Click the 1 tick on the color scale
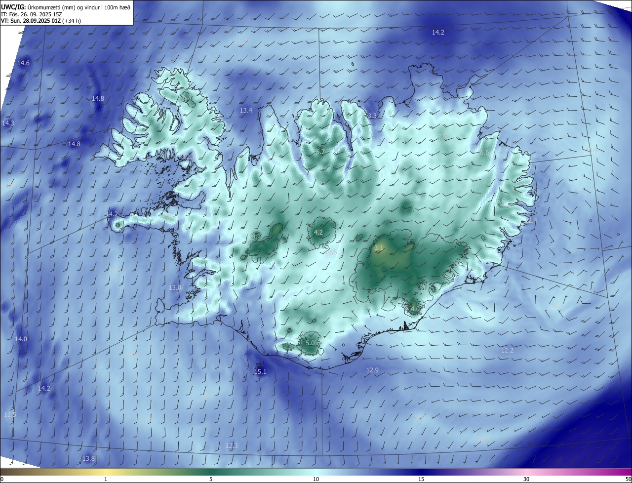Screen dimensions: 632x483 click(106, 479)
